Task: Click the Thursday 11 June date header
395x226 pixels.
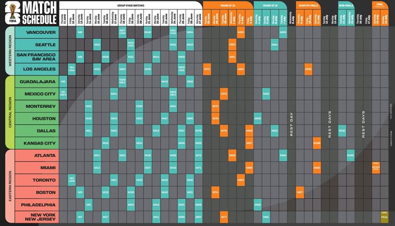Action: (x=63, y=18)
